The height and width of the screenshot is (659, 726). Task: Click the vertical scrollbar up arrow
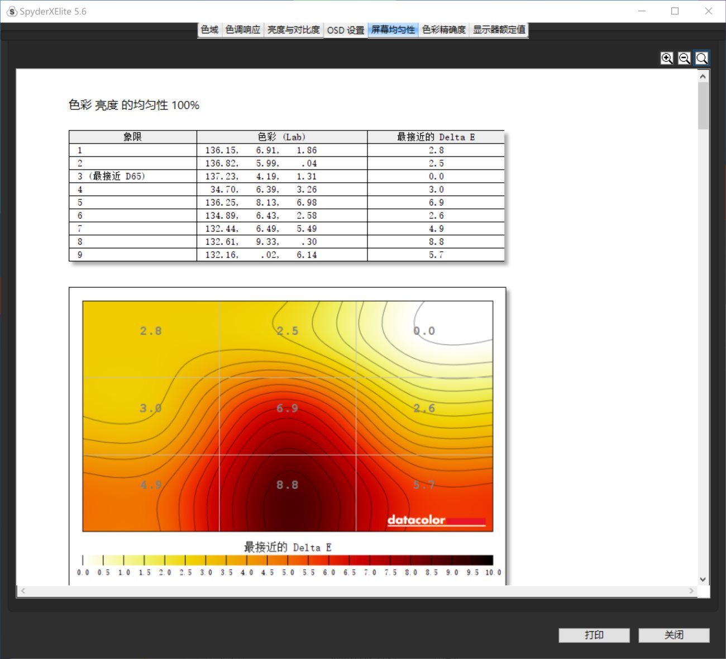[x=703, y=76]
